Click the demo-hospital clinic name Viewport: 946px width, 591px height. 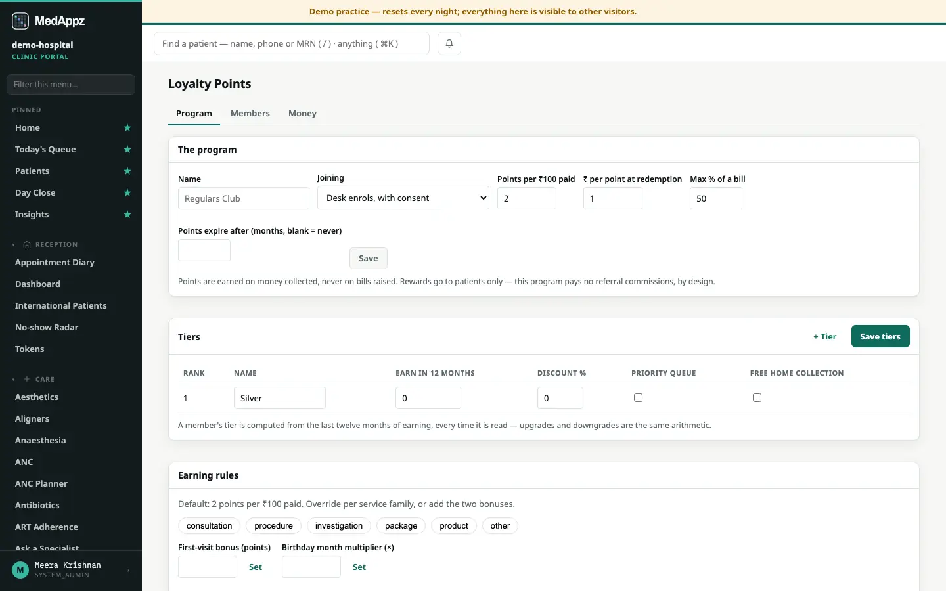43,45
